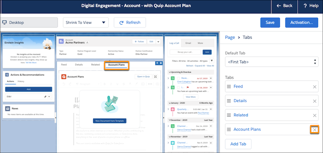Select the Actions subtab
This screenshot has width=323, height=153.
pos(10,81)
